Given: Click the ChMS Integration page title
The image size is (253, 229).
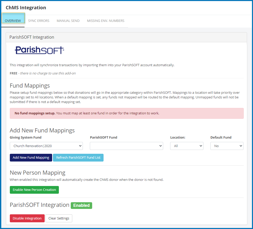Looking at the screenshot, I should tap(26, 7).
